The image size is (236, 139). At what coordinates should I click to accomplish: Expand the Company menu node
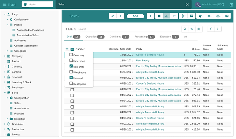[x=5, y=56]
